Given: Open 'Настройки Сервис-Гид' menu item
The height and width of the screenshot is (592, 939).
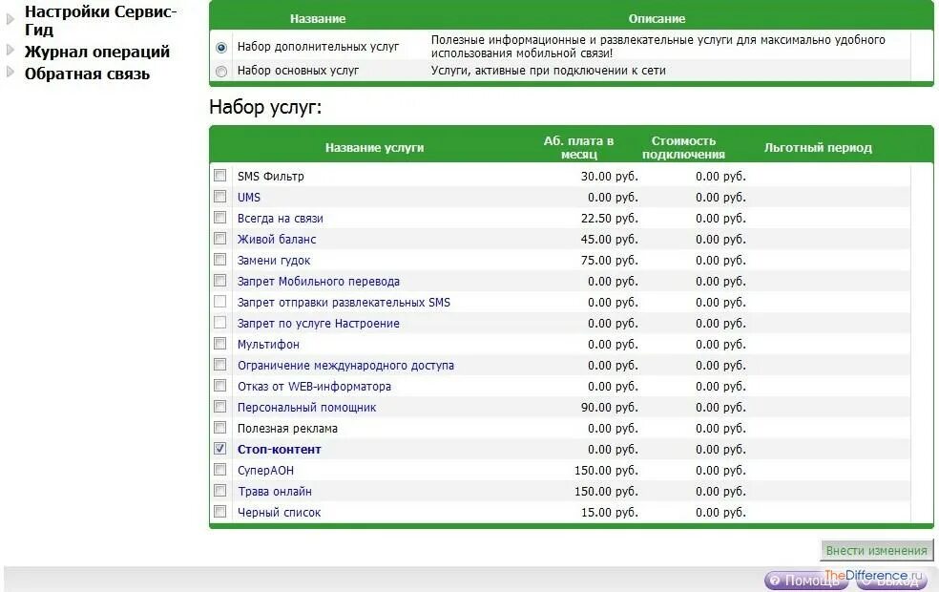Looking at the screenshot, I should coord(100,20).
